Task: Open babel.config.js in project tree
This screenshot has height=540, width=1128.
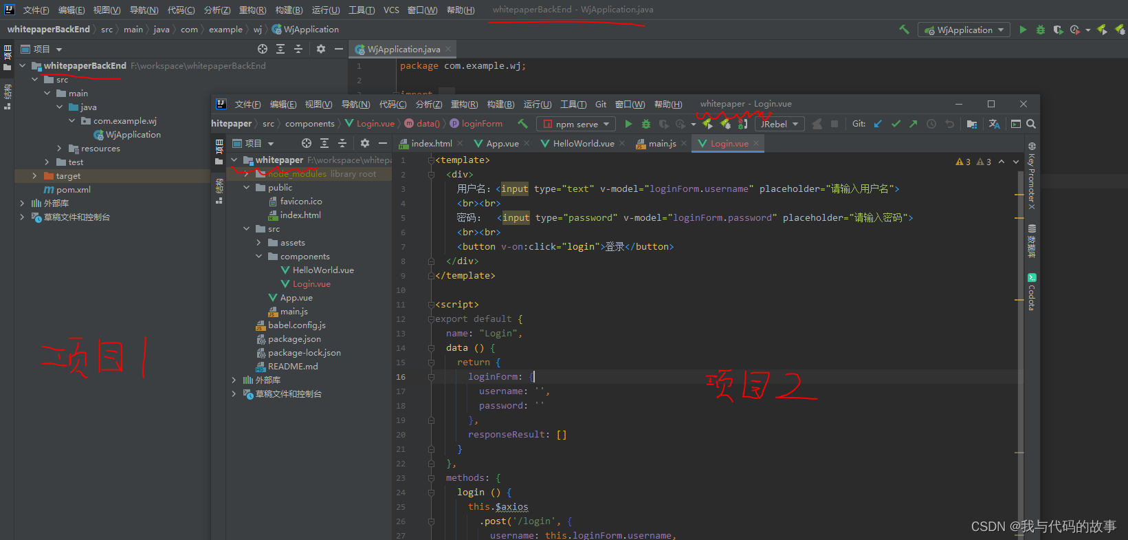Action: tap(296, 325)
